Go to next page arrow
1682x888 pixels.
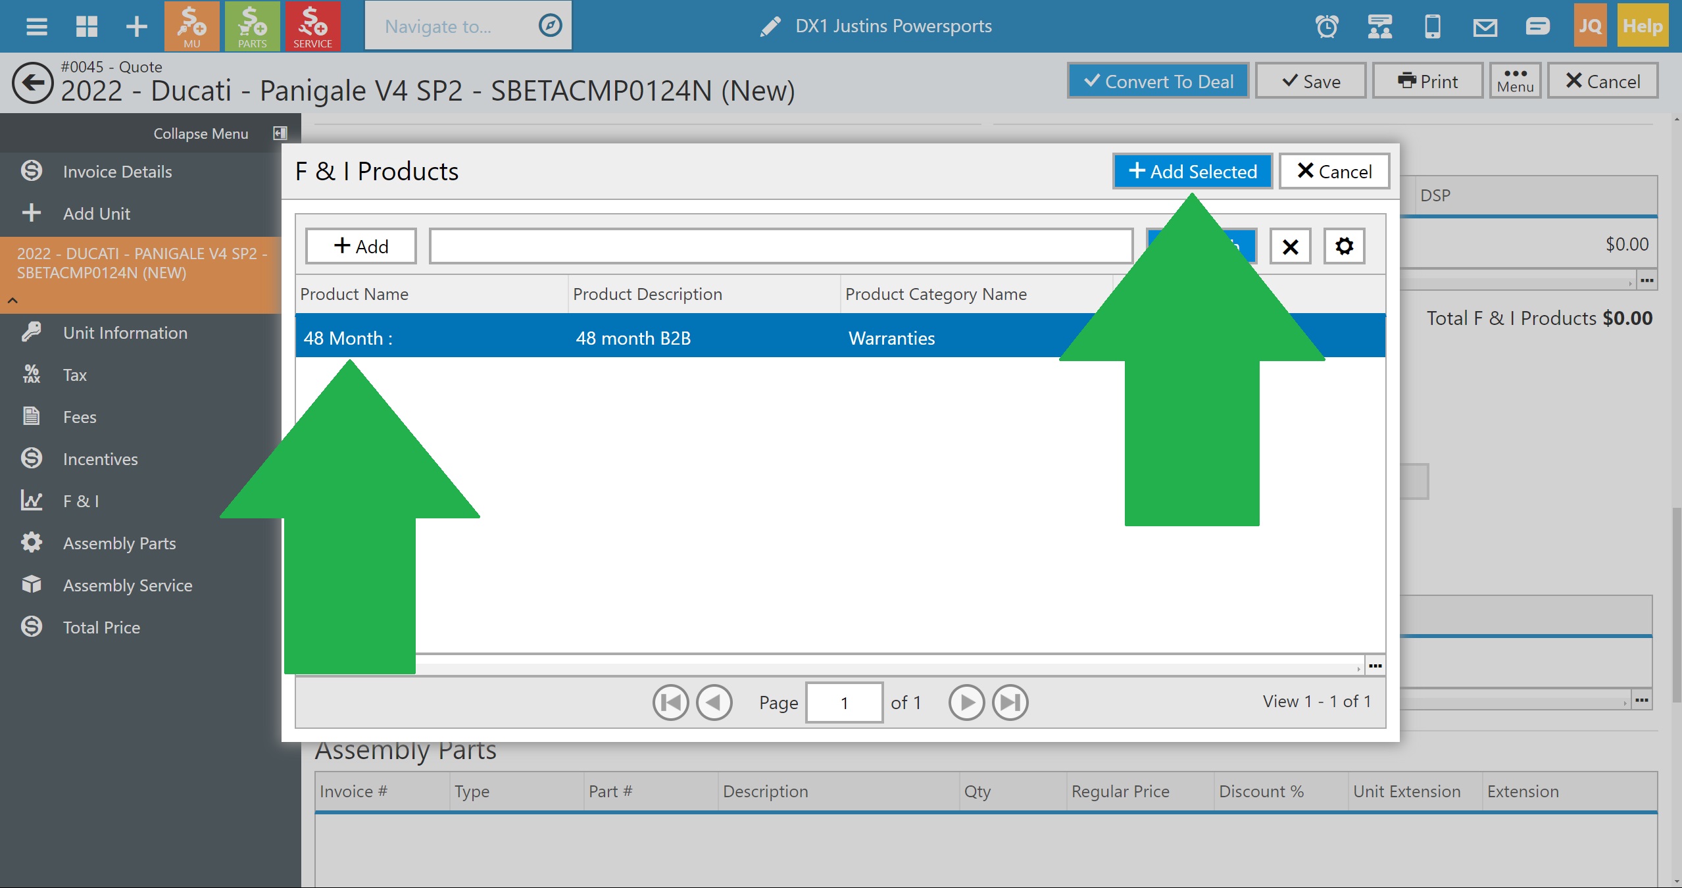966,703
